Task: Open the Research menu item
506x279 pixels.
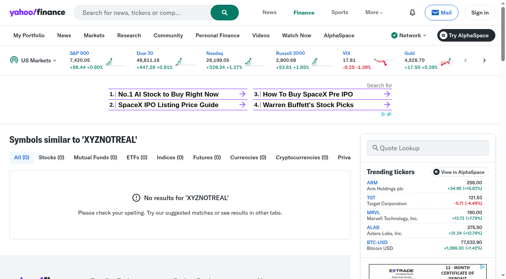Action: pyautogui.click(x=129, y=35)
